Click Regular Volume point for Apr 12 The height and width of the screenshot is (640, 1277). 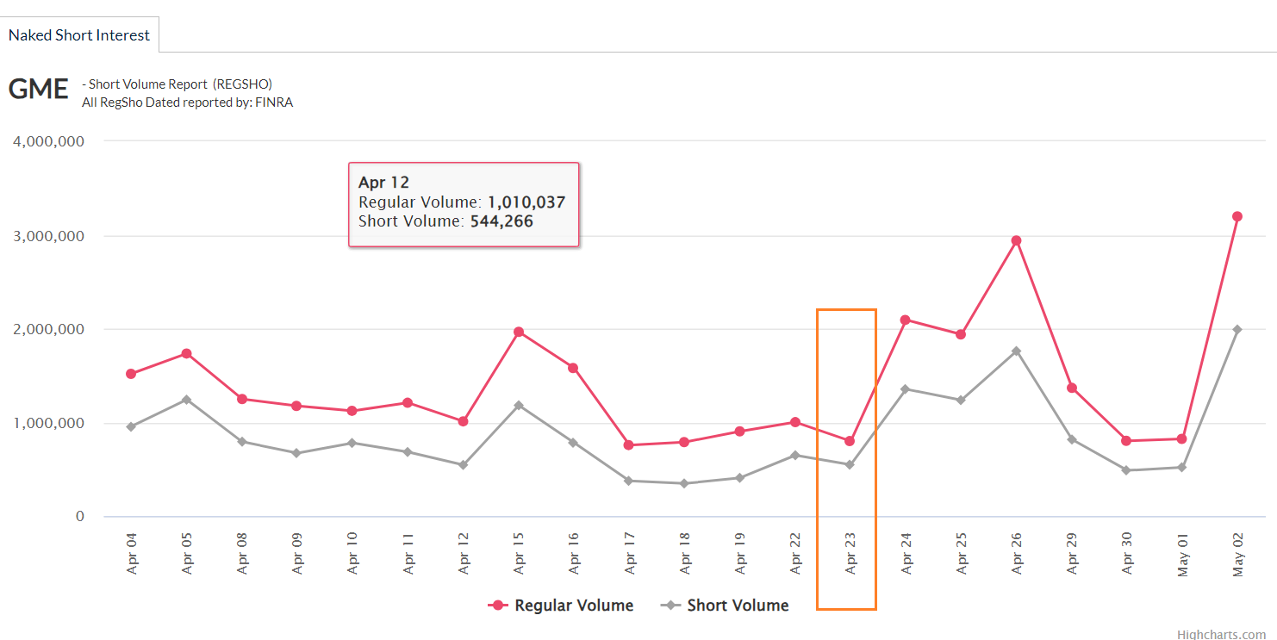pyautogui.click(x=463, y=421)
